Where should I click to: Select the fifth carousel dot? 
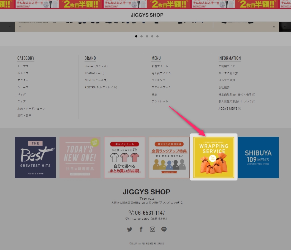click(157, 36)
